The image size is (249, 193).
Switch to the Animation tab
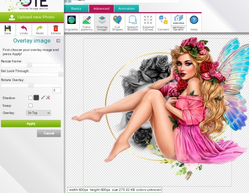(126, 9)
